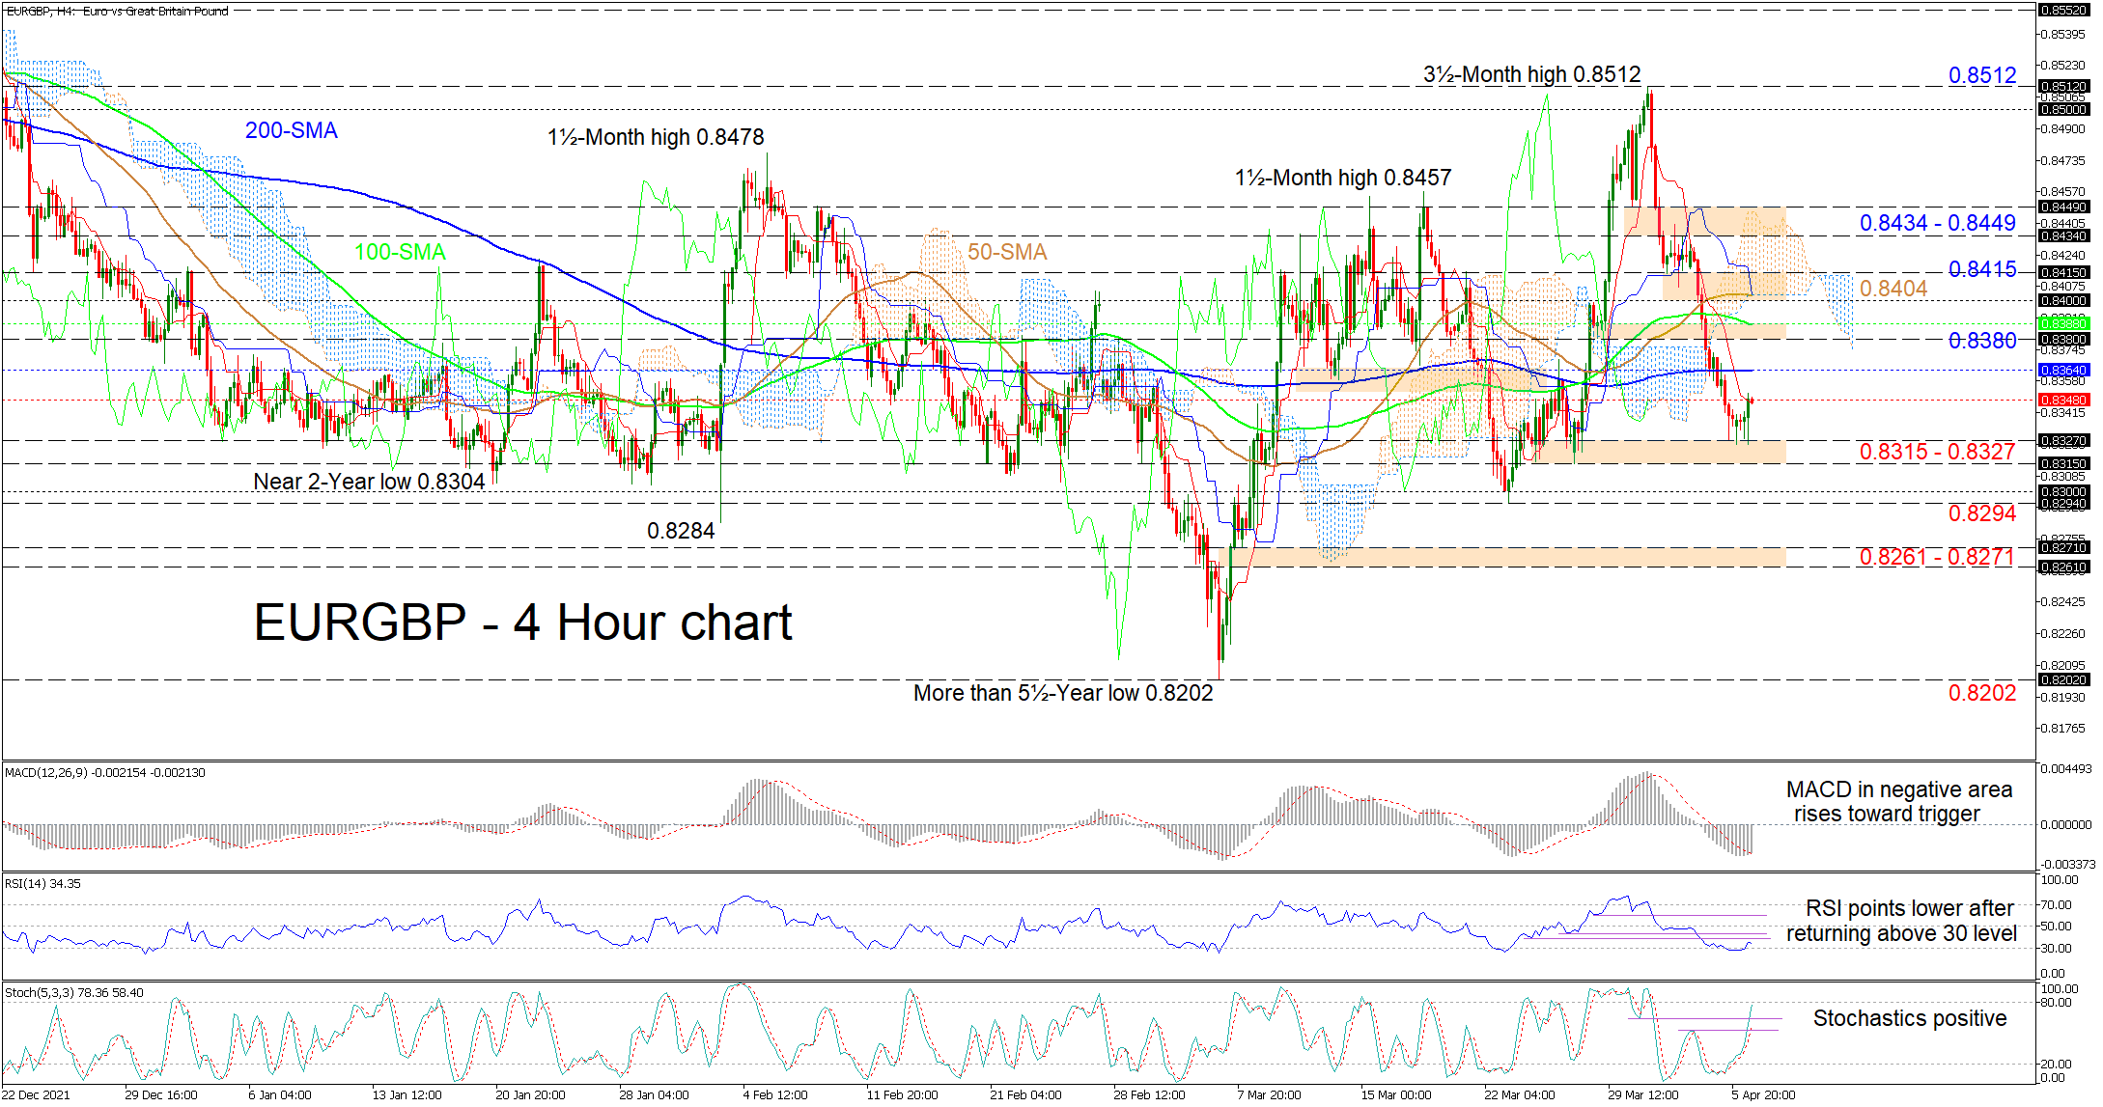Select the 0.8434 - 0.8449 resistance label
This screenshot has width=2103, height=1107.
point(1937,224)
